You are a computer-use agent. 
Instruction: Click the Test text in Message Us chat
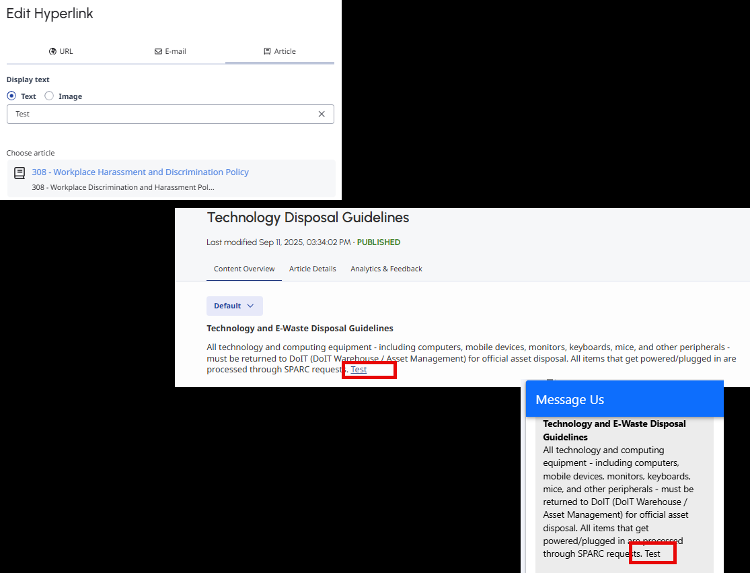click(x=652, y=554)
